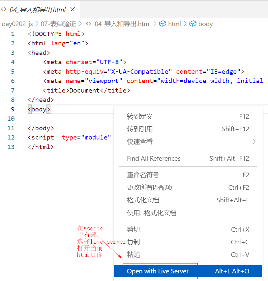Select 转到引用 from context menu

[140, 129]
